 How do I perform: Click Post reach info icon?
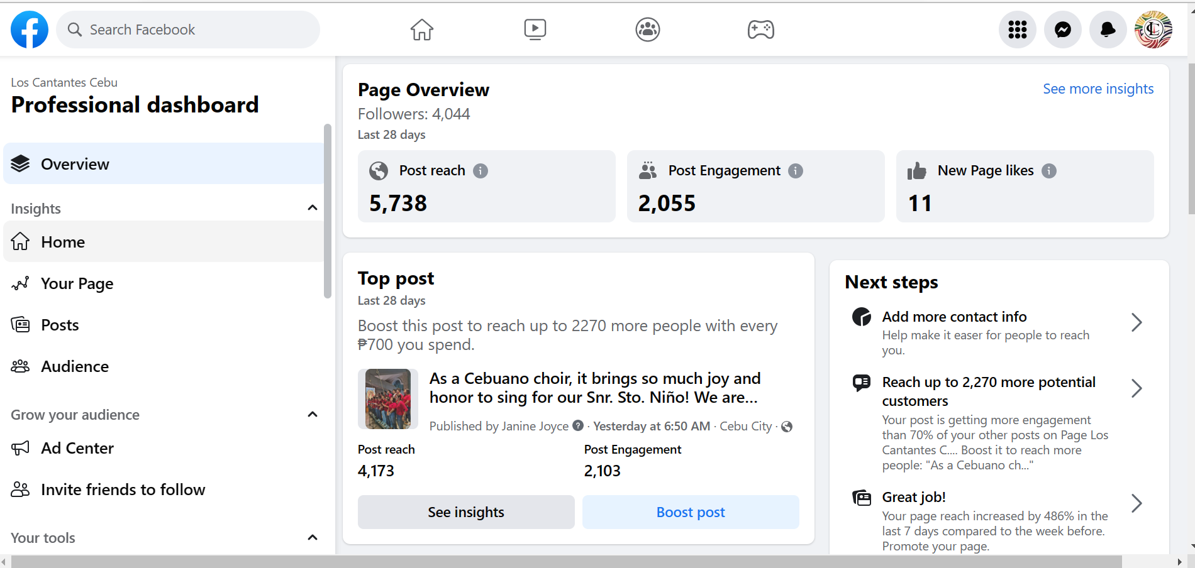point(481,171)
